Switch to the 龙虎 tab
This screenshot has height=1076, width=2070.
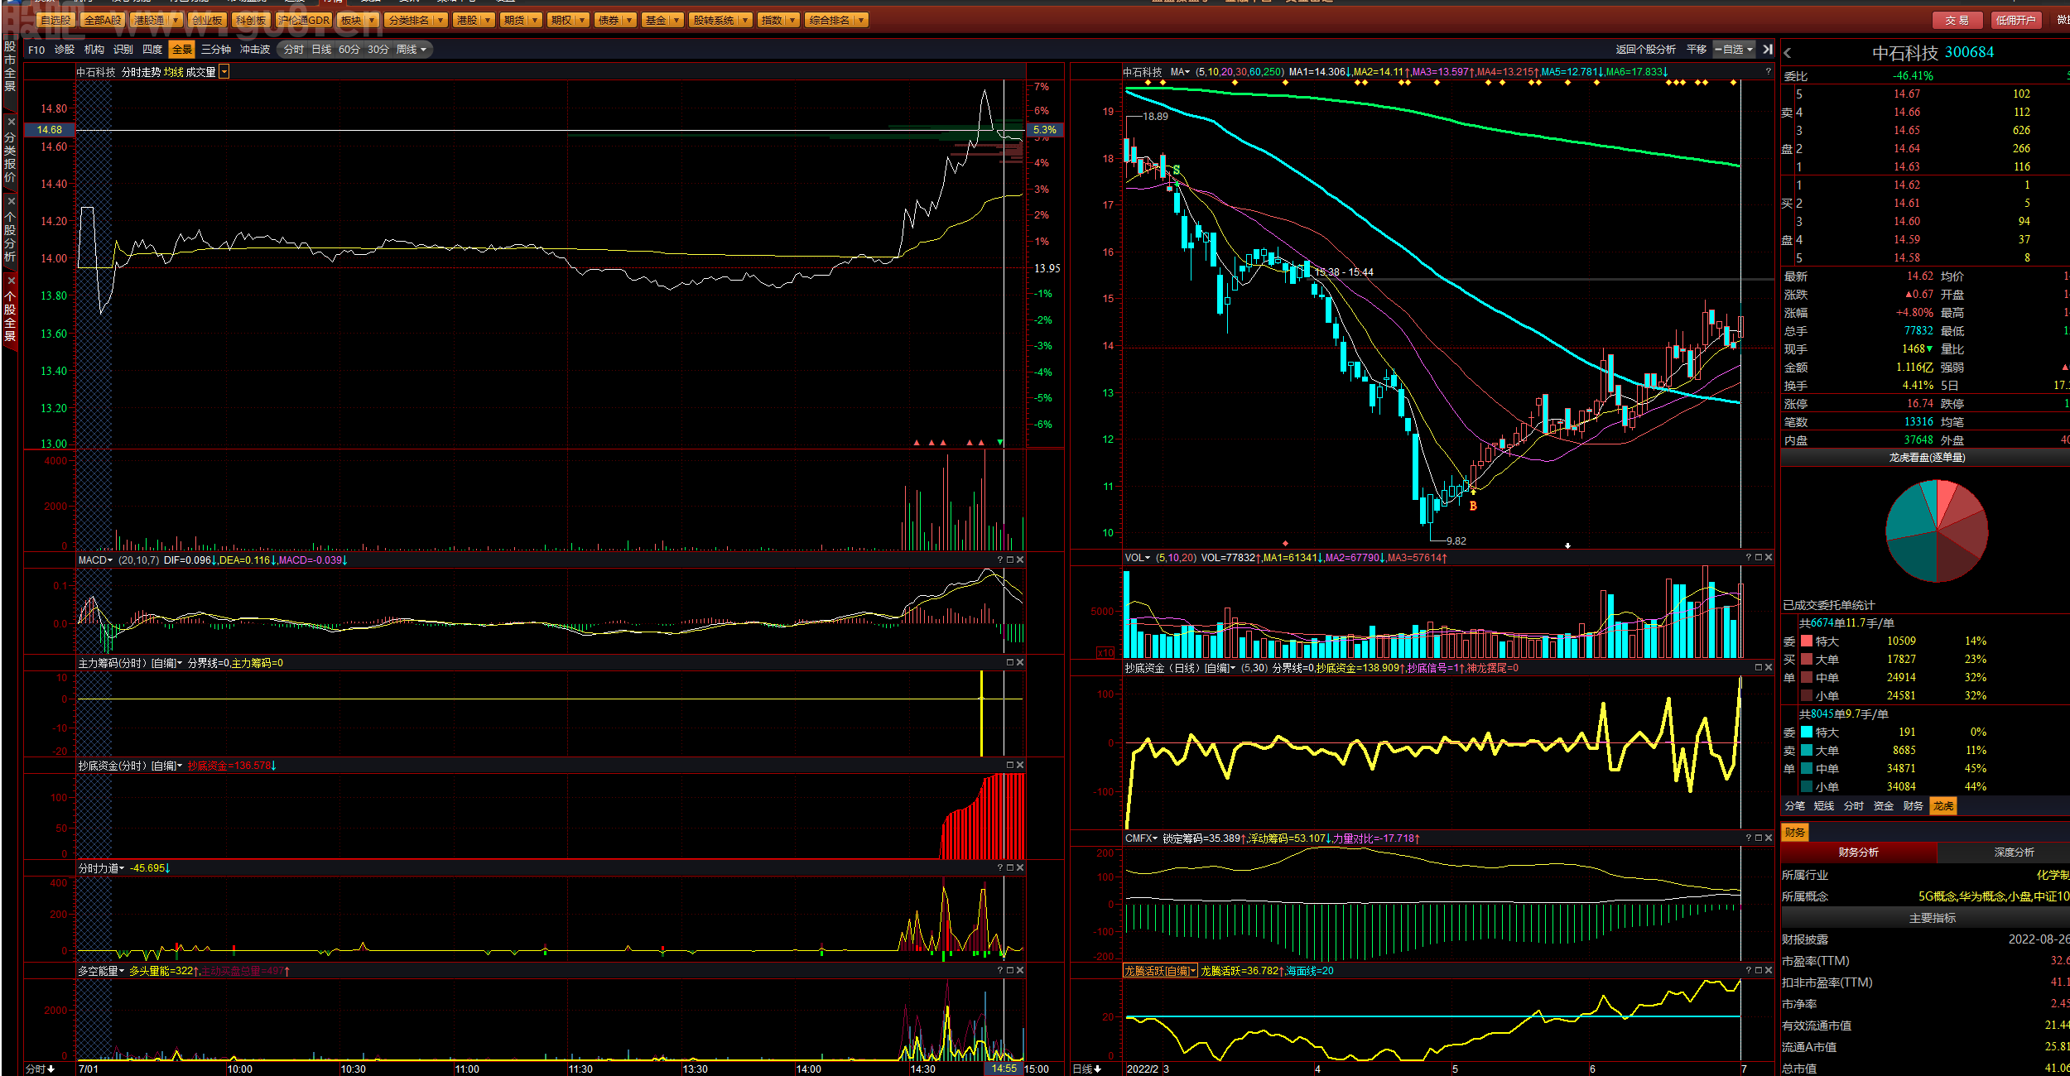pos(1942,806)
